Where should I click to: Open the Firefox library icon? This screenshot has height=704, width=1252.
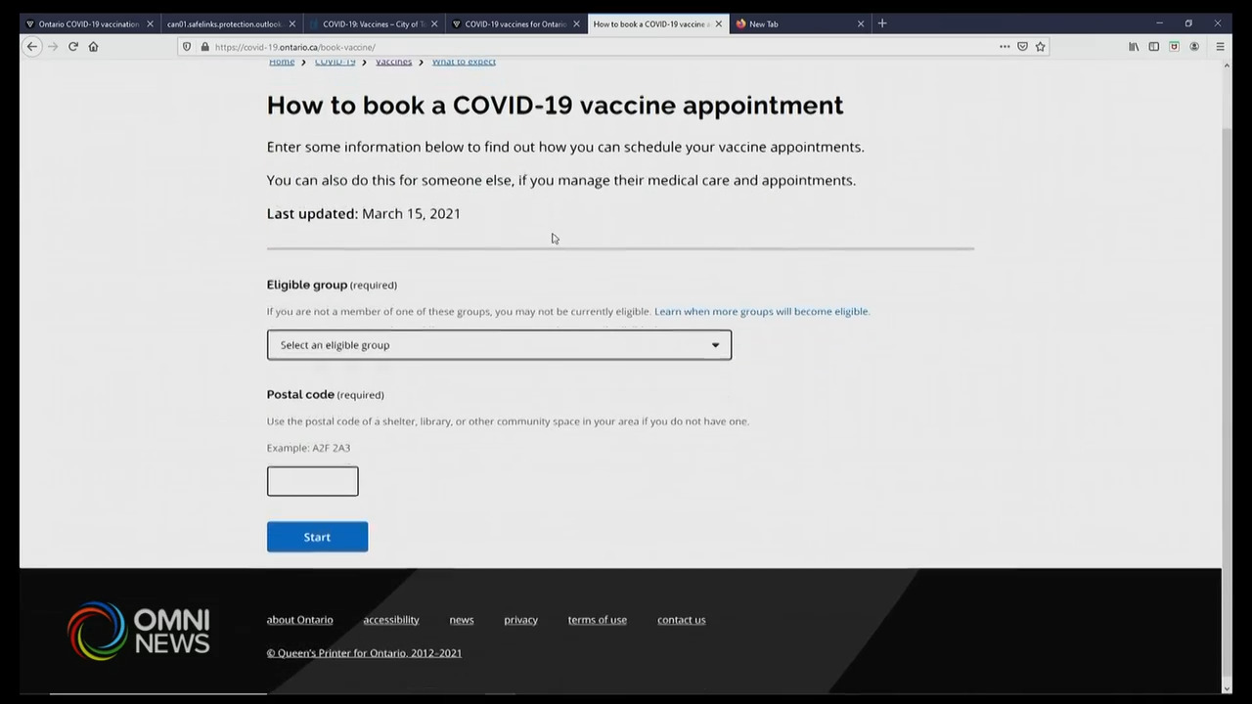1134,46
